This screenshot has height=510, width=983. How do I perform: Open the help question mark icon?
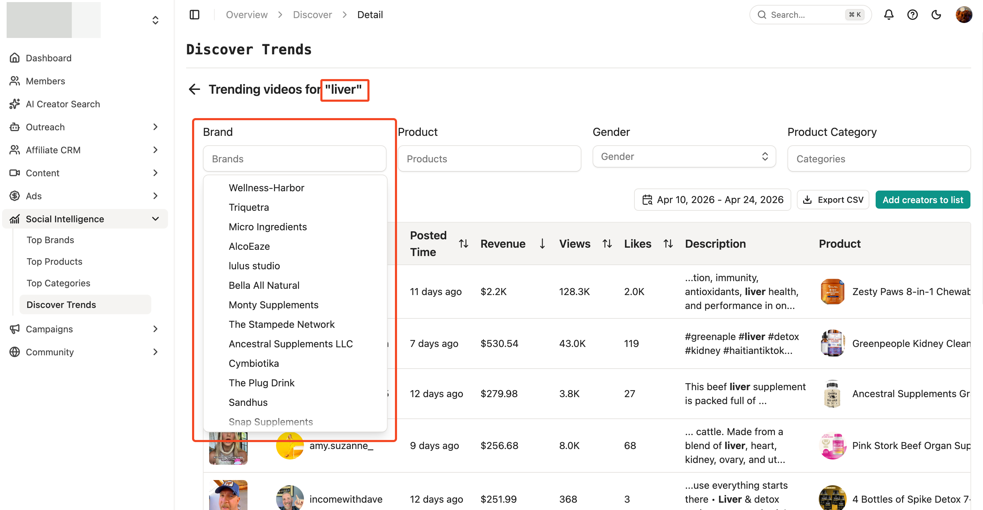coord(912,15)
